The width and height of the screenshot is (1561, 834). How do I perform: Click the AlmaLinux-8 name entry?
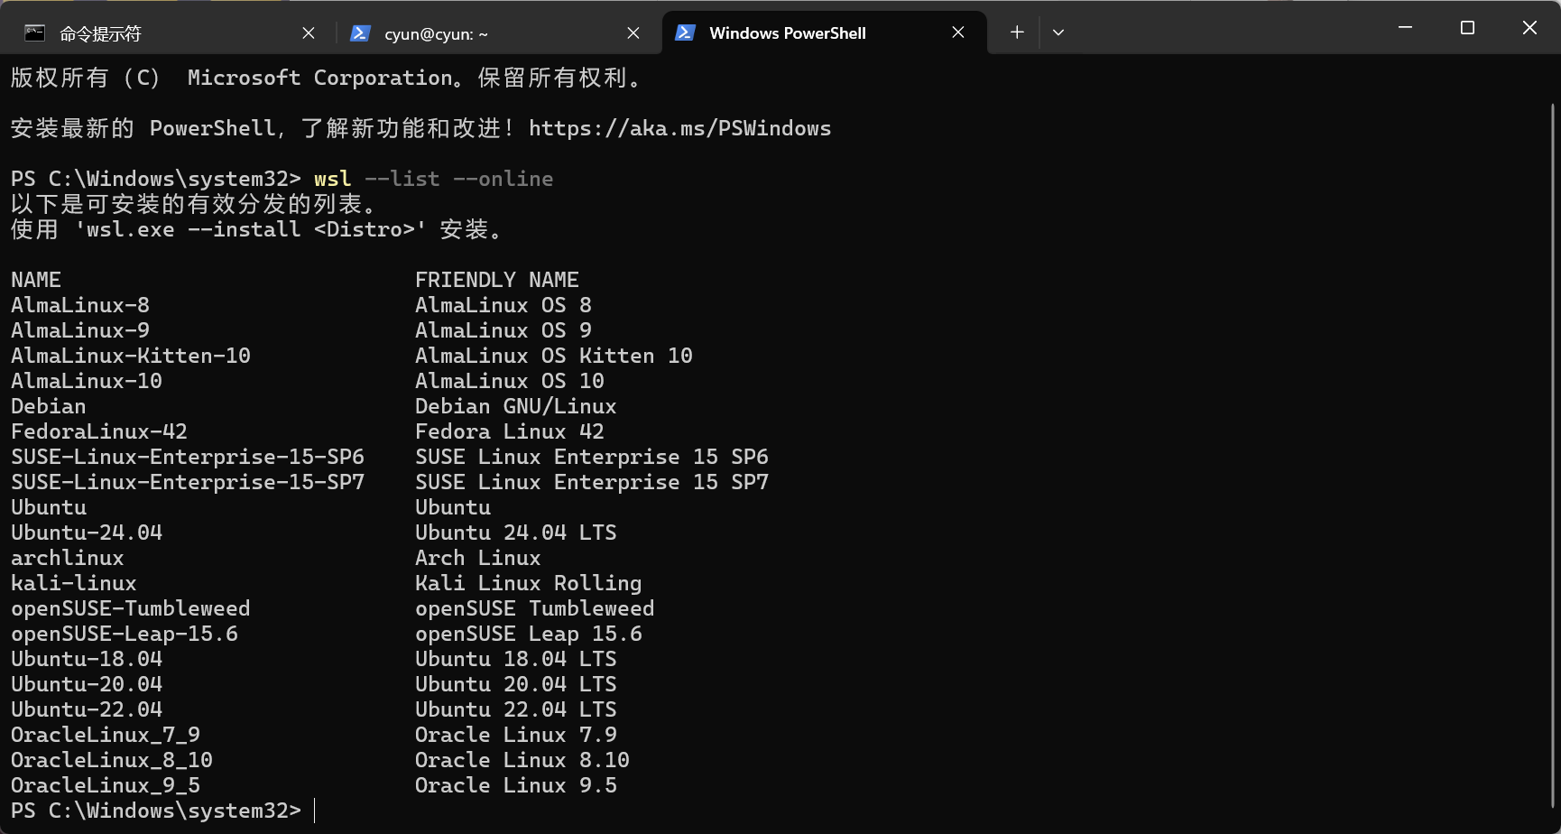coord(80,305)
